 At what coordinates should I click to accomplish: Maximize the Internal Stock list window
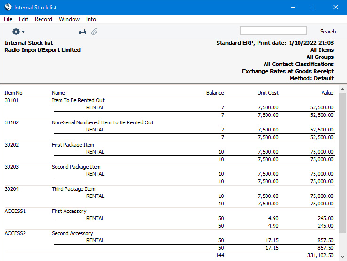click(314, 8)
